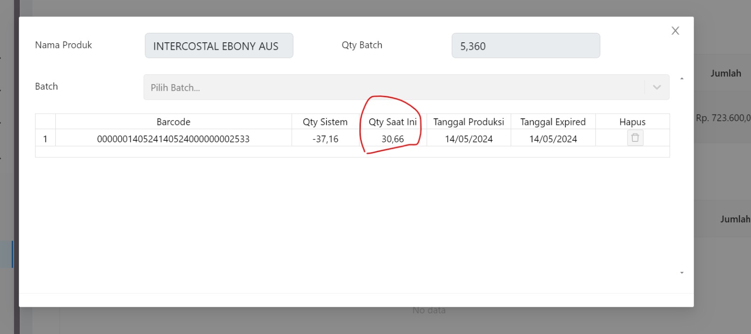
Task: Click the Hapus column header
Action: (x=632, y=122)
